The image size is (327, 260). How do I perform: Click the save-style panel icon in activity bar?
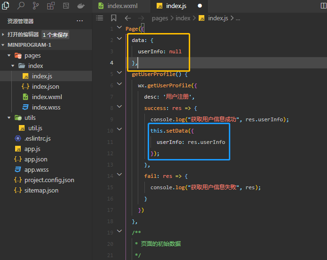(x=66, y=6)
